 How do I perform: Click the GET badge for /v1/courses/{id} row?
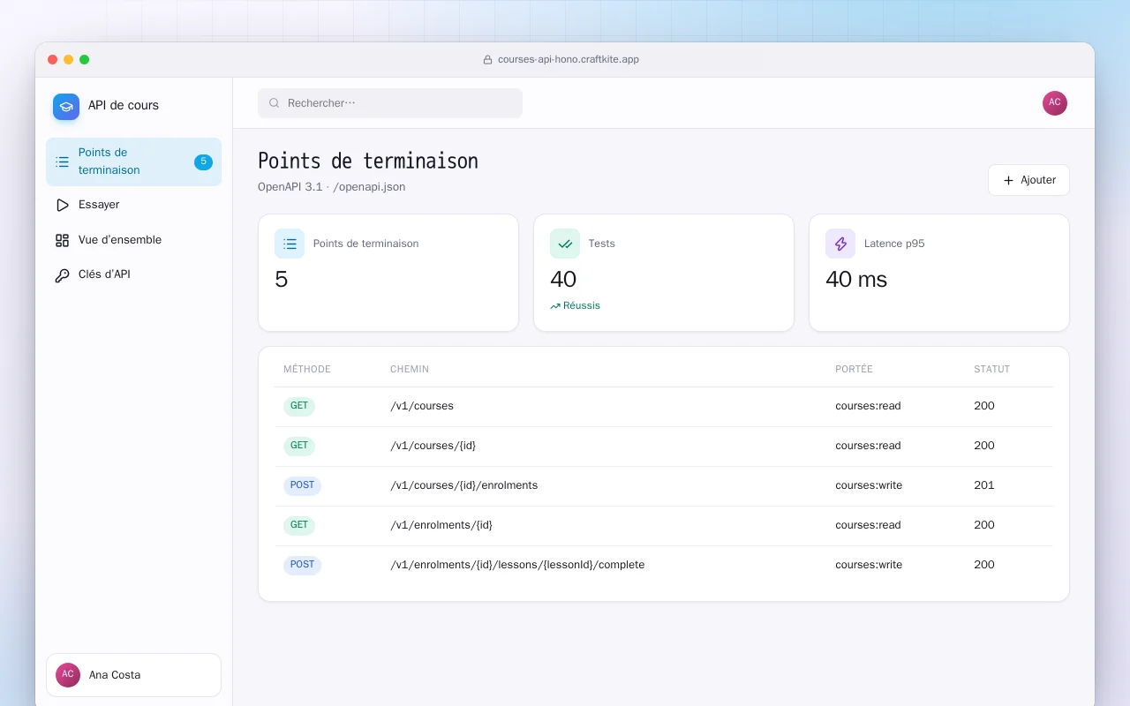[299, 446]
